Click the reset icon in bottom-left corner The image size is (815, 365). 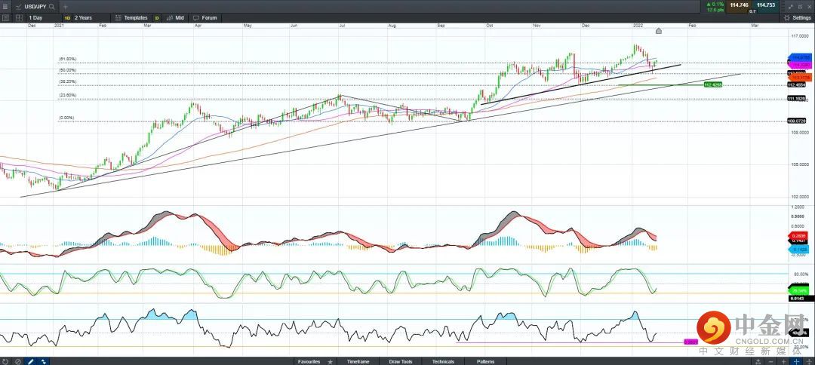[x=6, y=361]
